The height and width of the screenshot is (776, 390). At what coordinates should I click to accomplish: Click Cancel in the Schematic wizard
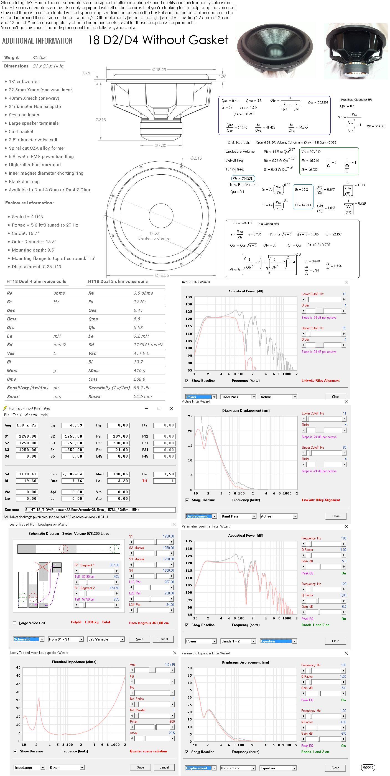[x=163, y=639]
